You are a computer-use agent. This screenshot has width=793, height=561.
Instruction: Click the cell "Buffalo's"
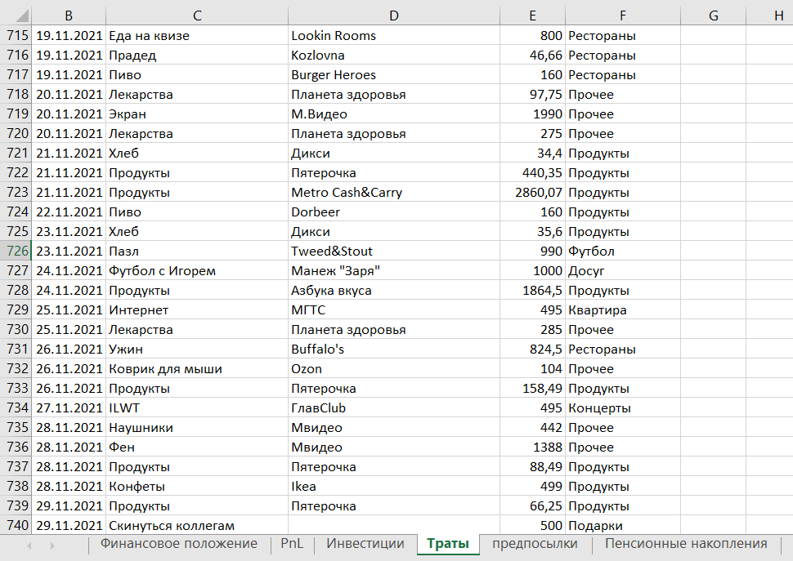coord(394,349)
